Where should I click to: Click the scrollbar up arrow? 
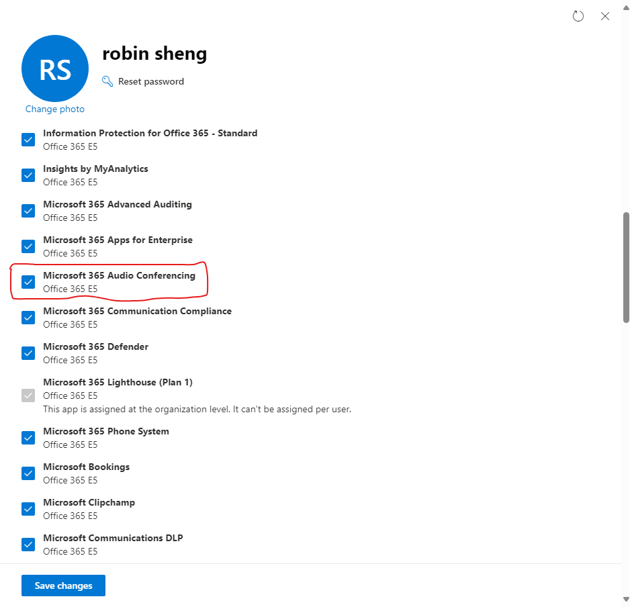tap(626, 7)
